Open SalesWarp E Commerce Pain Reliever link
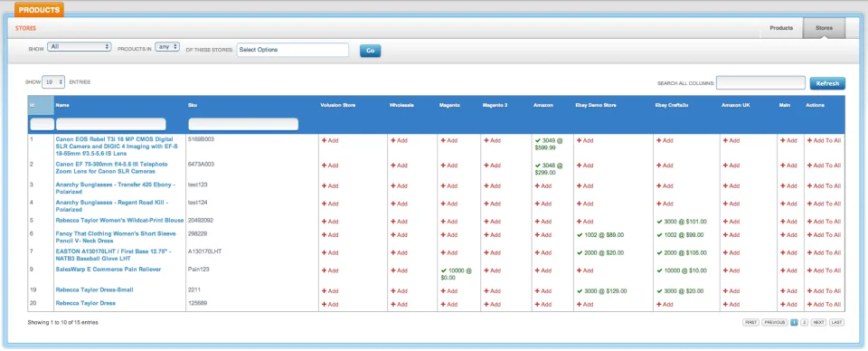This screenshot has height=351, width=868. 108,270
